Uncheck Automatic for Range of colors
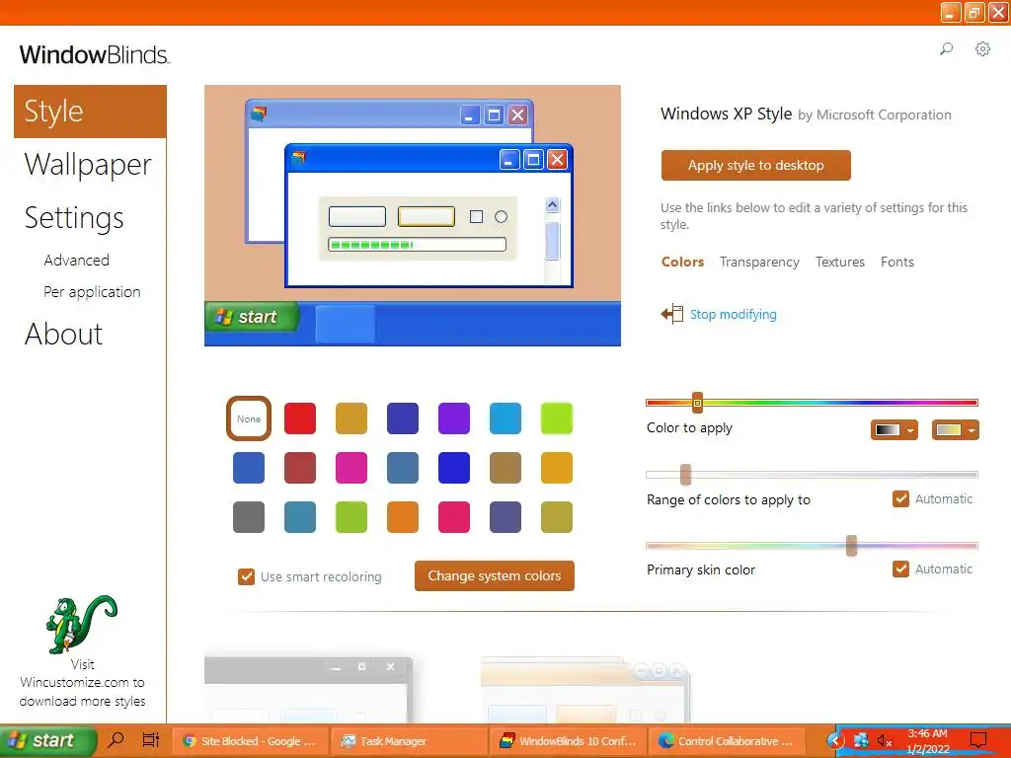The width and height of the screenshot is (1011, 758). tap(900, 498)
